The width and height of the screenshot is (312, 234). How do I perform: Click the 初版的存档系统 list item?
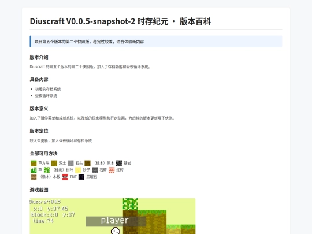pyautogui.click(x=48, y=89)
